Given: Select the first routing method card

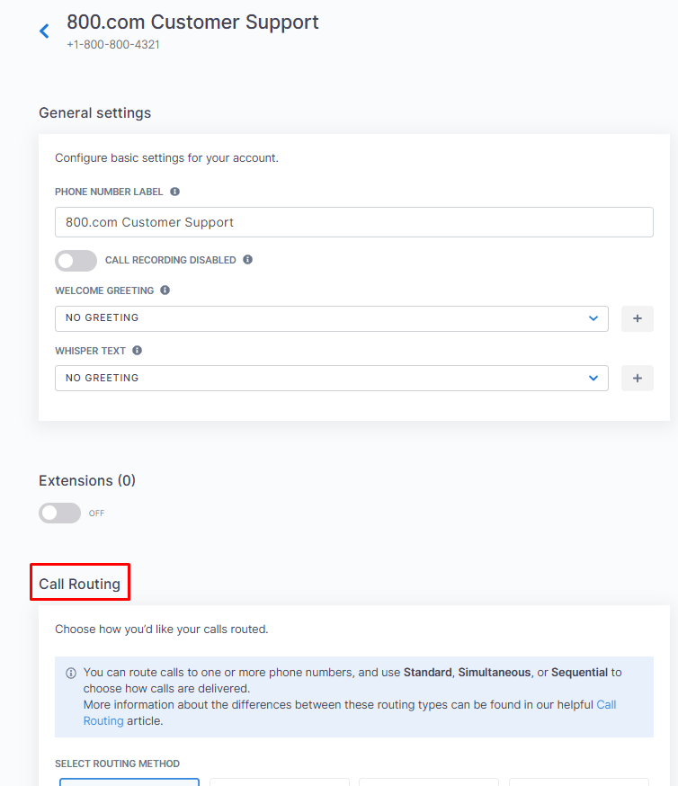Looking at the screenshot, I should point(129,782).
